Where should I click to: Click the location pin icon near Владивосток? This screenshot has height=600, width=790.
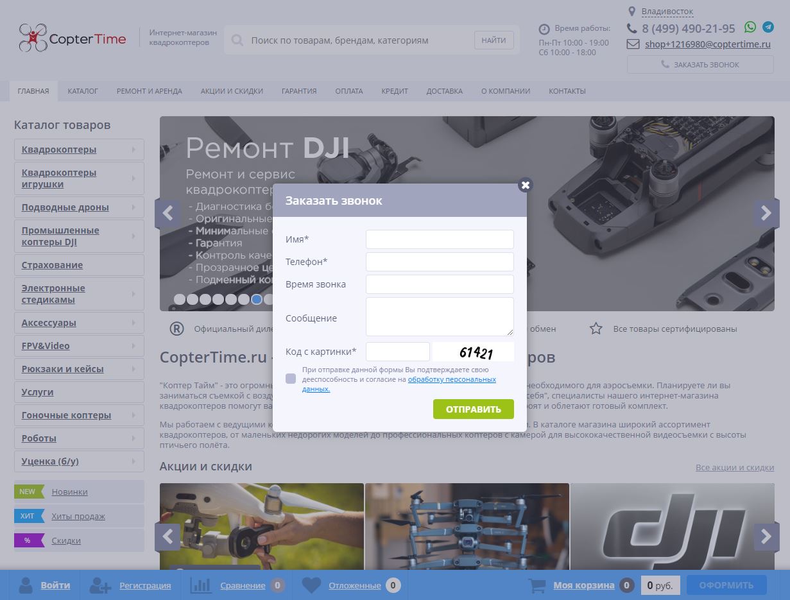(x=631, y=12)
